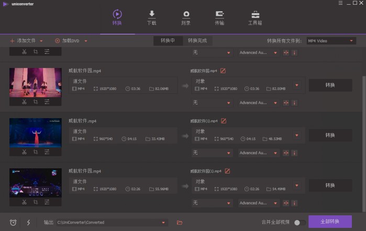366x231 pixels.
Task: Click the trim scissors icon under the first video
Action: pos(24,102)
